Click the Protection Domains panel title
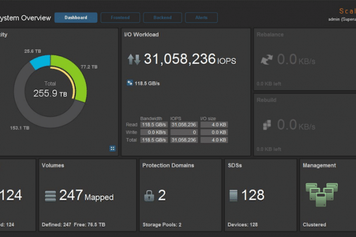 coord(168,165)
